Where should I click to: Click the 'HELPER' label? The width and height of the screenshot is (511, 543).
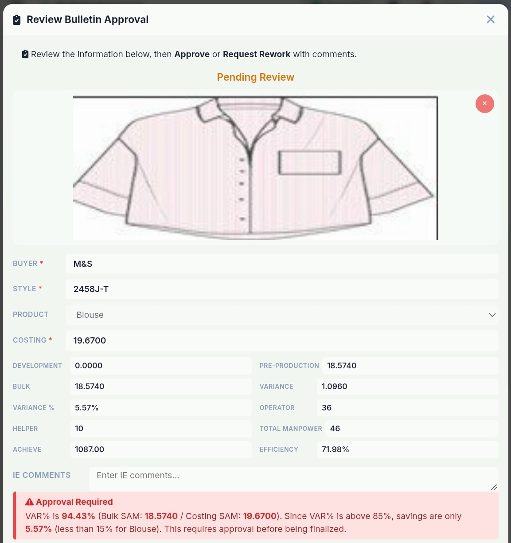click(25, 429)
